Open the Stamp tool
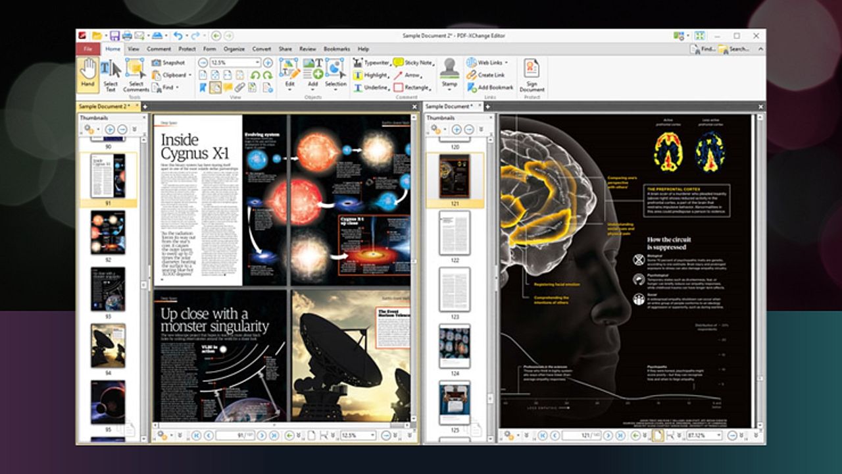The height and width of the screenshot is (474, 842). (449, 74)
